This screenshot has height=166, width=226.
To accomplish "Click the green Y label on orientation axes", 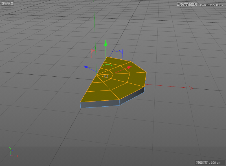I will click(10, 148).
